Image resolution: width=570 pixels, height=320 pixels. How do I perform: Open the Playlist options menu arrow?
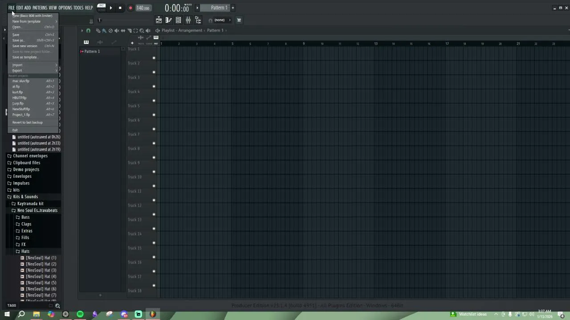tap(82, 31)
